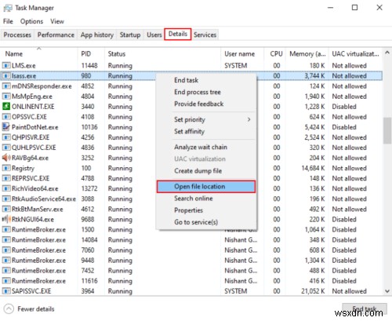Select the Details tab
This screenshot has height=321, width=392.
point(178,34)
